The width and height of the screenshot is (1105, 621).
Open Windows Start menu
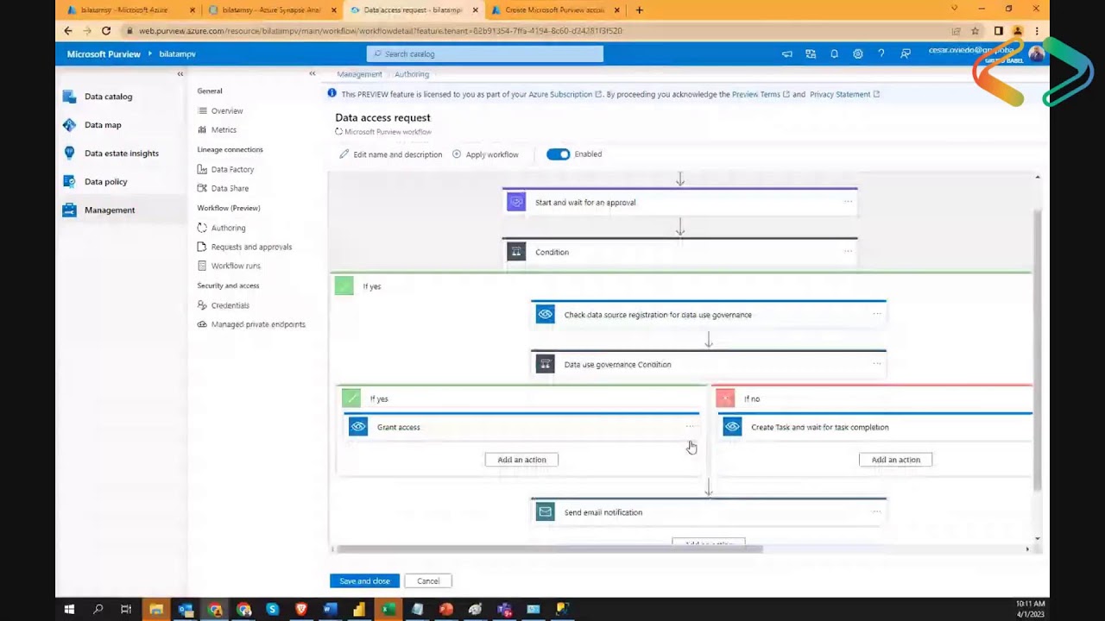click(69, 610)
